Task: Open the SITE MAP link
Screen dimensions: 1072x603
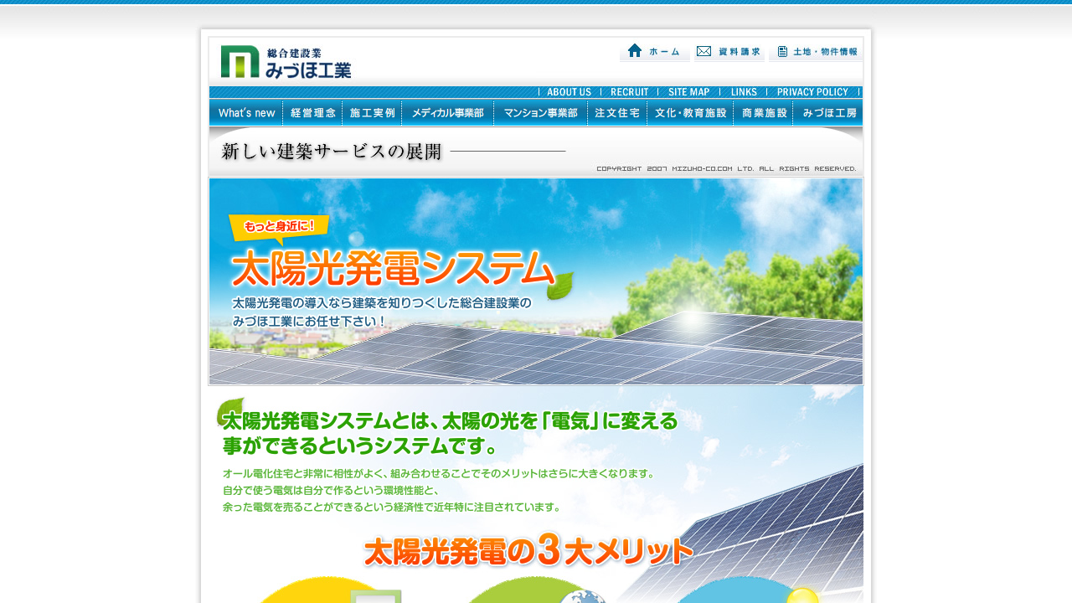Action: (688, 92)
